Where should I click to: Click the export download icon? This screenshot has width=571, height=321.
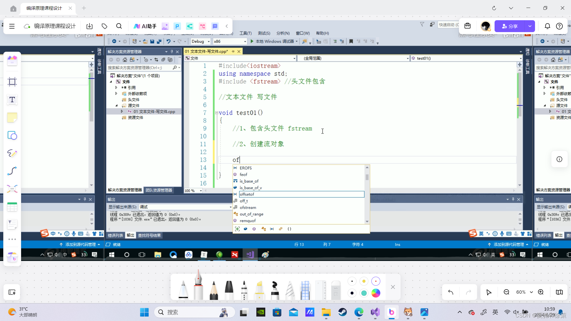pyautogui.click(x=90, y=26)
